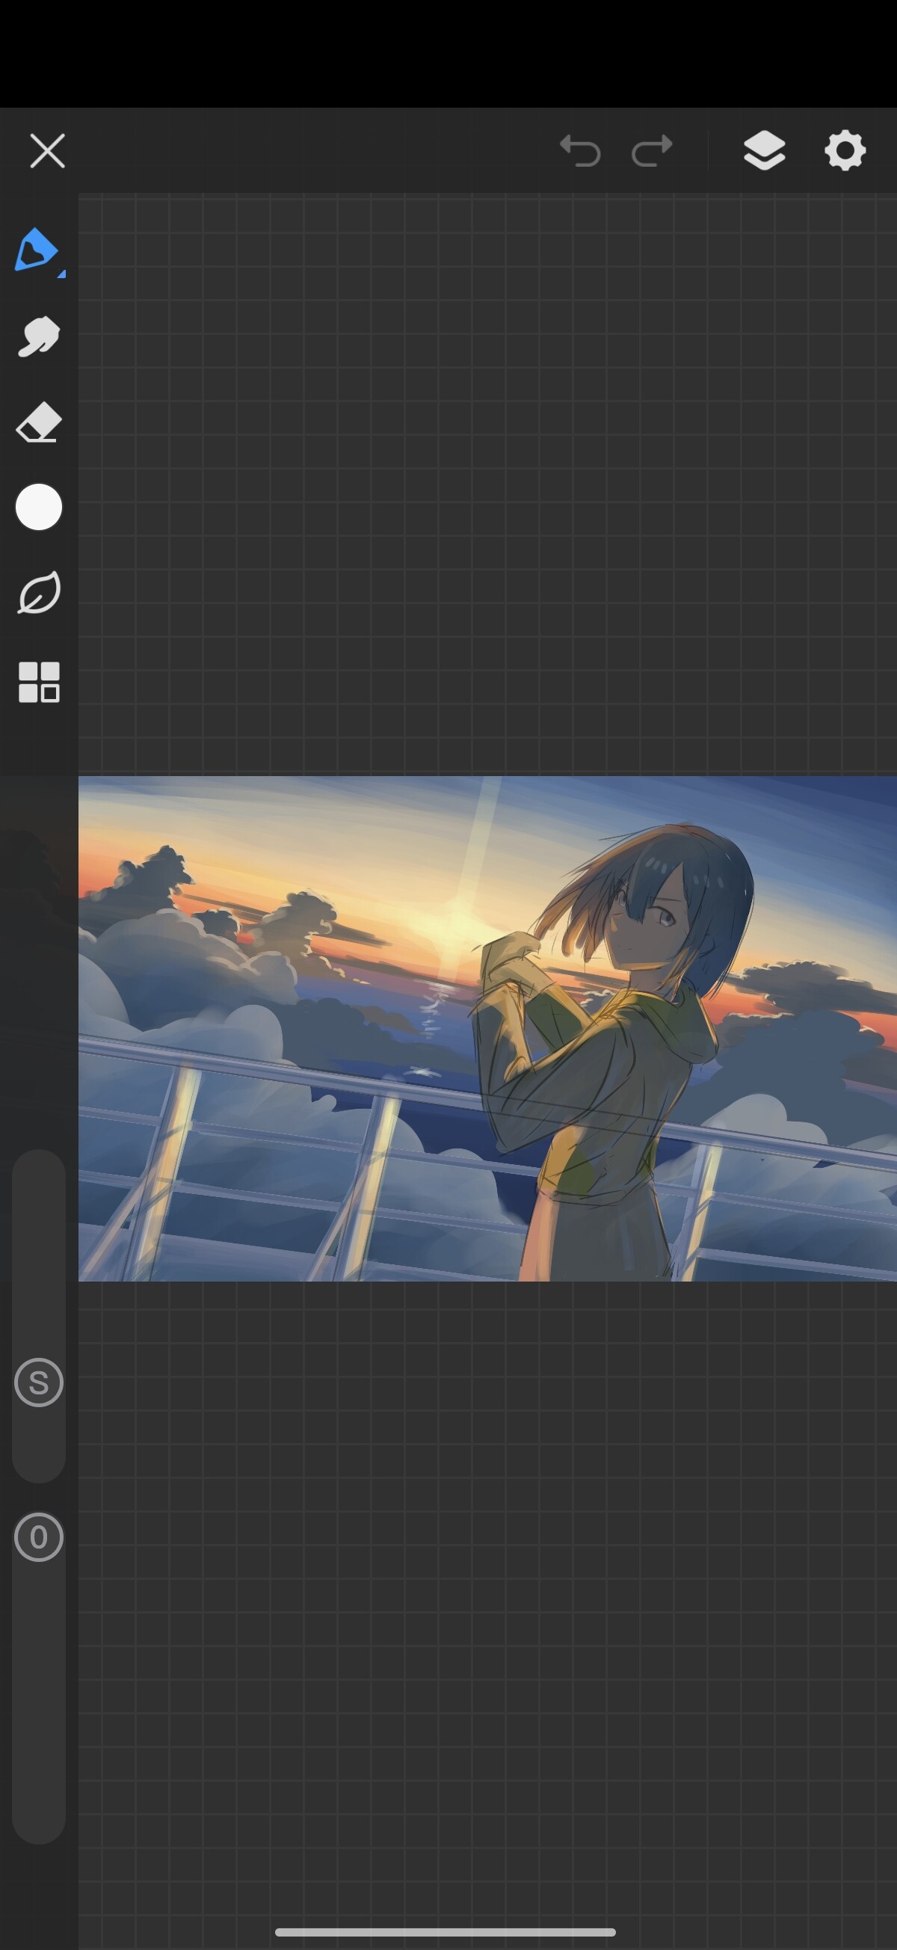
Task: Open the grid tools menu
Action: pyautogui.click(x=39, y=682)
